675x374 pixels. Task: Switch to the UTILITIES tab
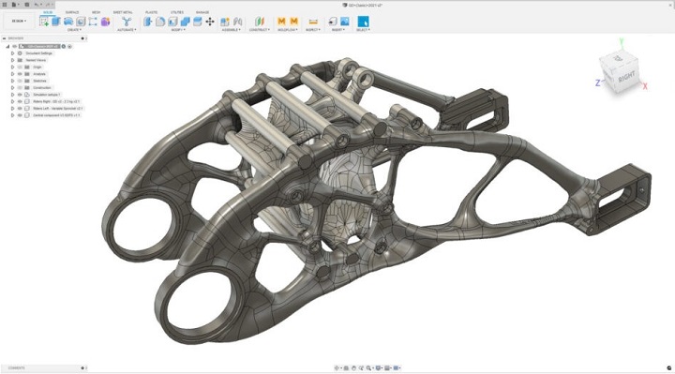pyautogui.click(x=177, y=12)
